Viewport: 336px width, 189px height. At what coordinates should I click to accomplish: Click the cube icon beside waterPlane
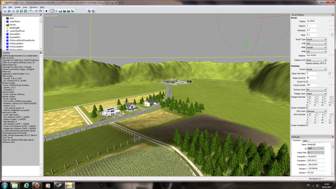click(x=8, y=21)
